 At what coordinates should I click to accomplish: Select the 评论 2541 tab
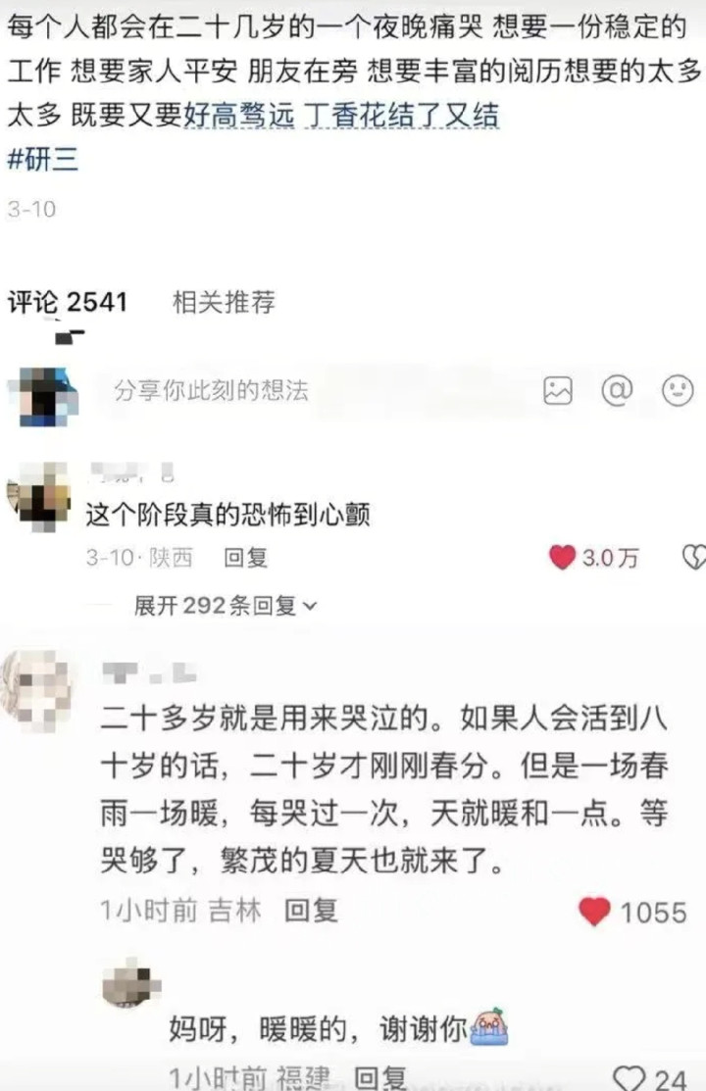click(x=68, y=302)
